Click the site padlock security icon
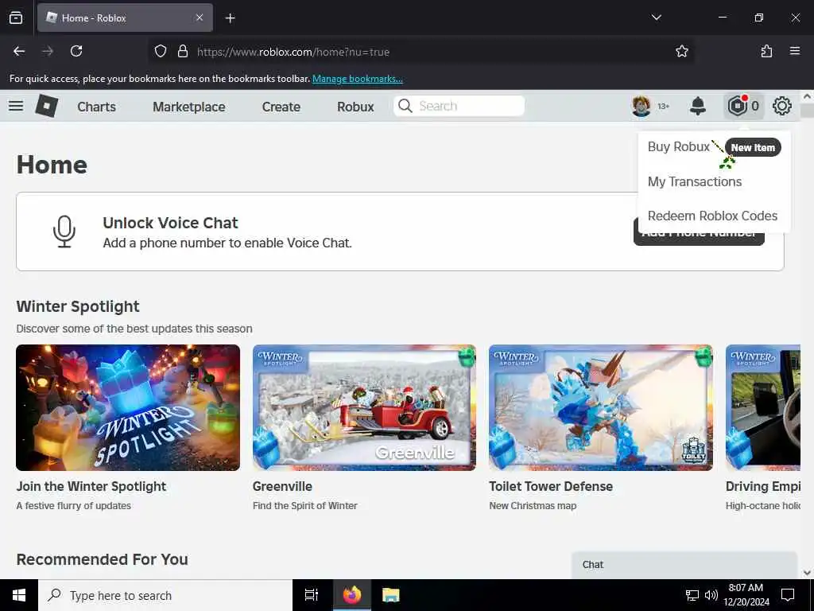Screen dimensions: 814x611 click(182, 51)
